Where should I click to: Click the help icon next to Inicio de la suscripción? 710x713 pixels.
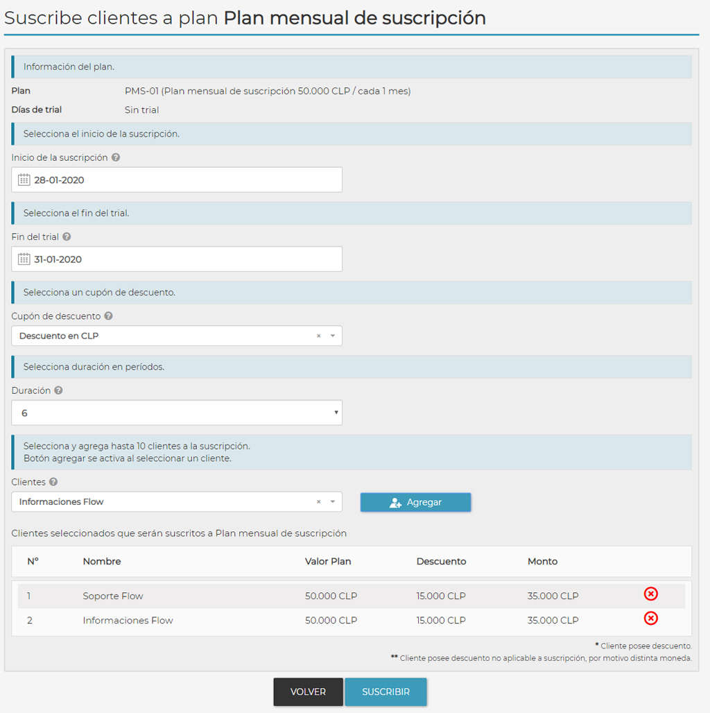coord(116,157)
